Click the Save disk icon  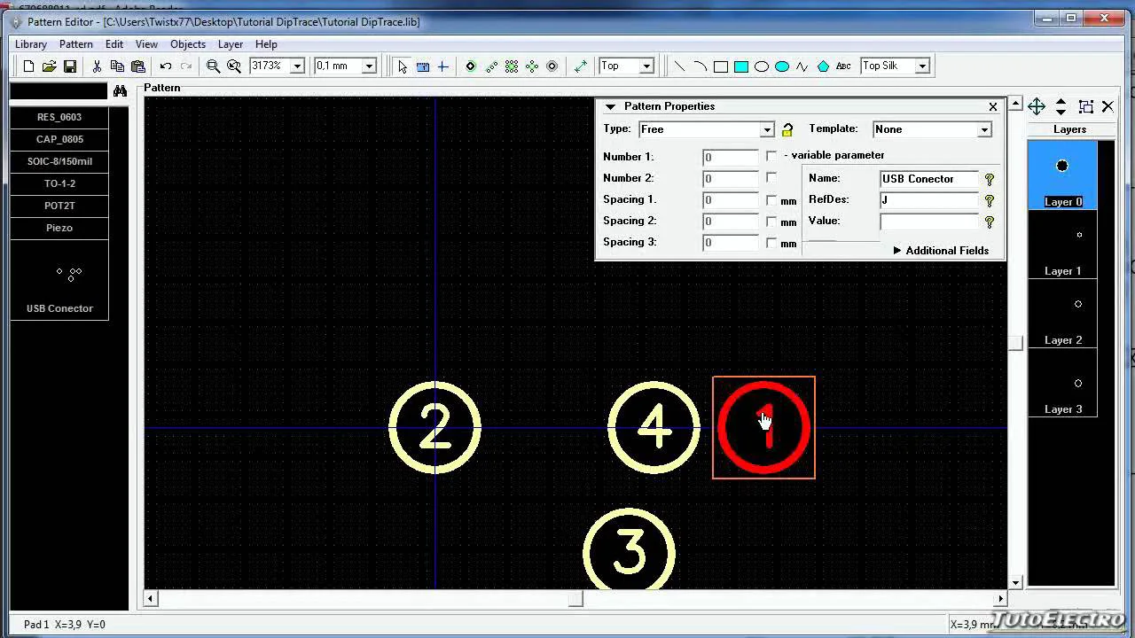click(70, 66)
